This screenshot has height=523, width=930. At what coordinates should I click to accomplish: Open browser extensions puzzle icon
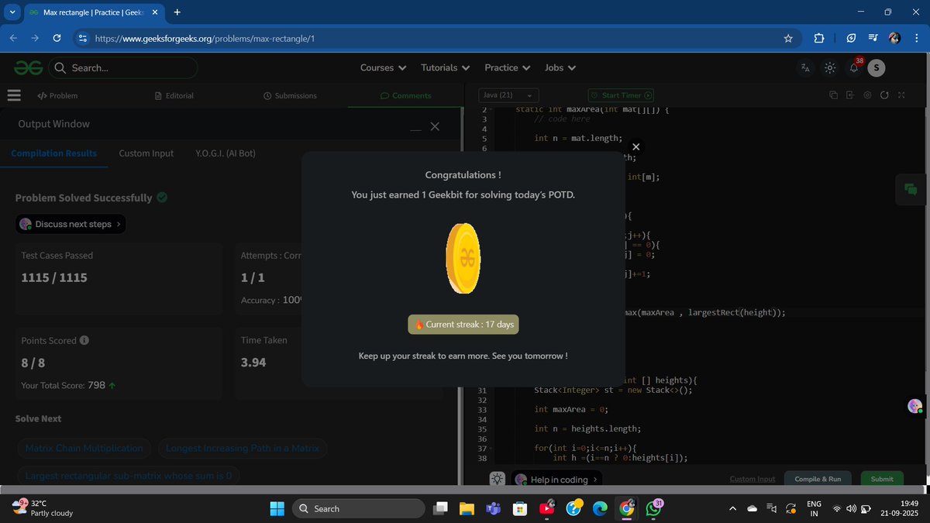pos(819,38)
